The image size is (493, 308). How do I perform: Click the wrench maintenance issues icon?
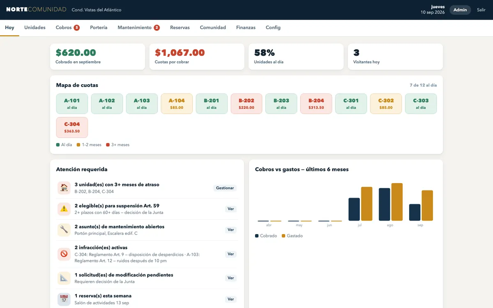pos(64,230)
